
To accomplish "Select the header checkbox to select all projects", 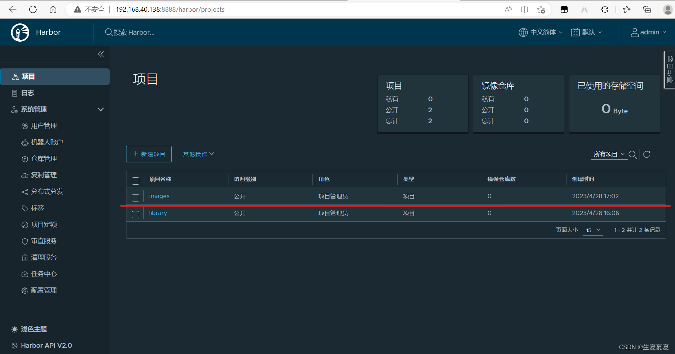I will click(135, 181).
